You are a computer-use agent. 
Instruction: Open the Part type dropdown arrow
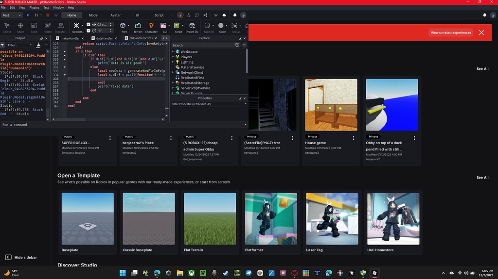coord(128,25)
